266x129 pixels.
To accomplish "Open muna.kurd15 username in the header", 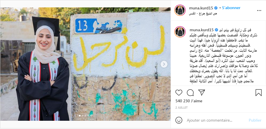I will click(x=201, y=8).
